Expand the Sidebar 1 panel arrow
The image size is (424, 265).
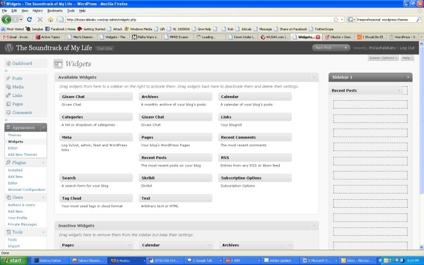(408, 77)
